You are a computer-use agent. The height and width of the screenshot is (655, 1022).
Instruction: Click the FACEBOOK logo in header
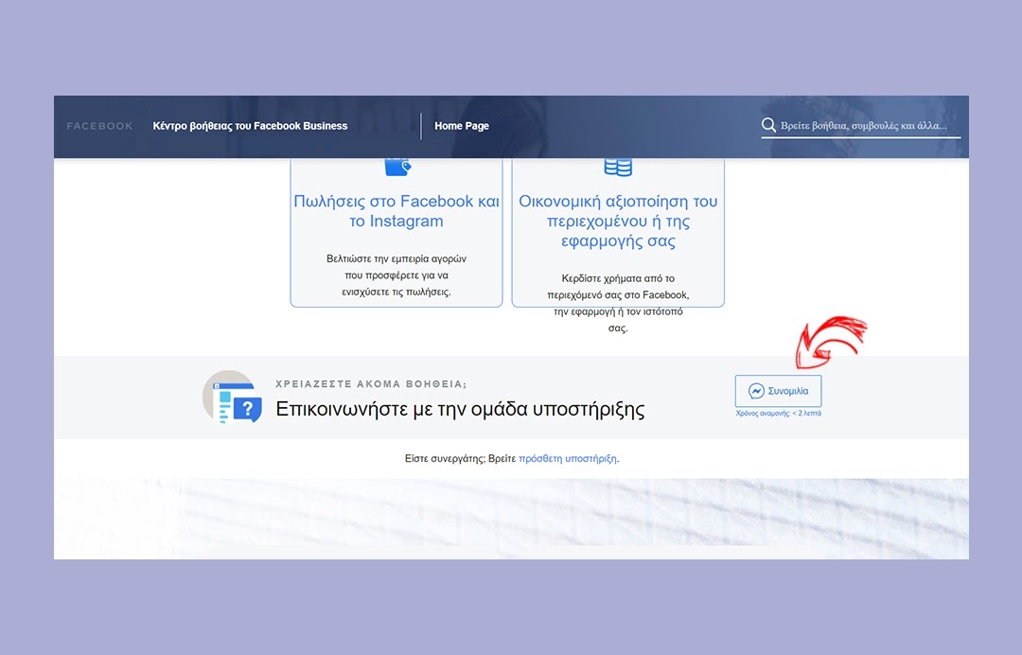[99, 126]
